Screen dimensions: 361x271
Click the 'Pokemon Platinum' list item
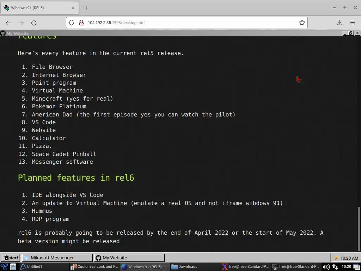tap(59, 107)
